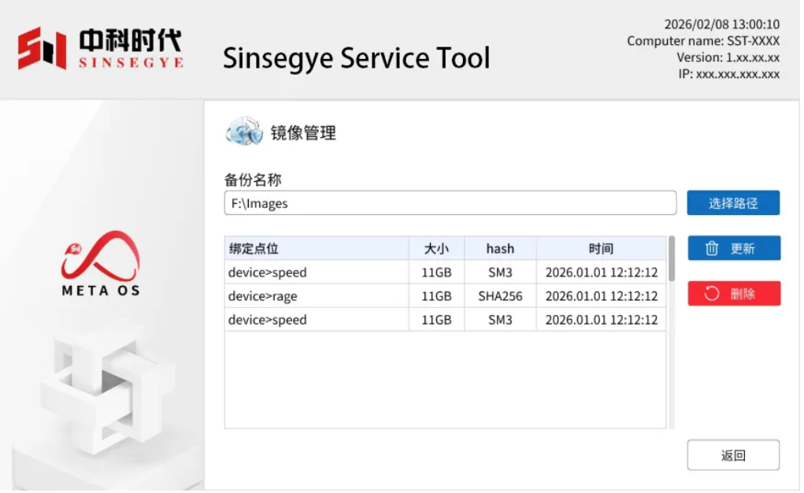Click the table's vertical scrollbar thumb
This screenshot has width=804, height=493.
[x=672, y=258]
